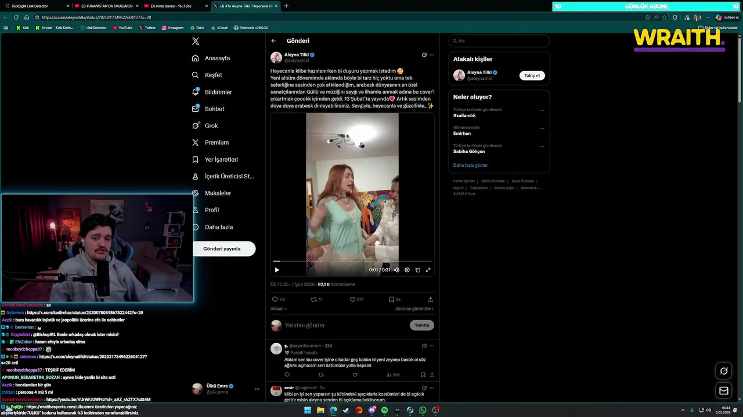
Task: Click Daha fazla göster link
Action: click(x=470, y=165)
